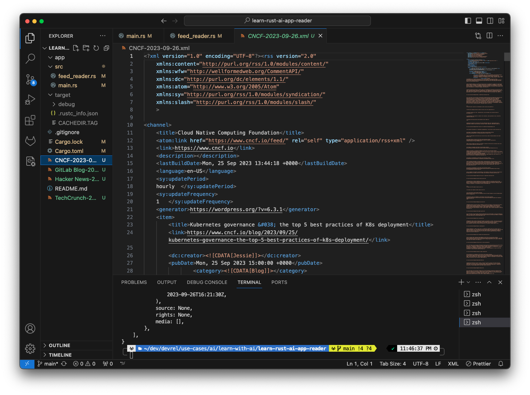Open the Run and Debug view
The image size is (530, 395).
(30, 100)
